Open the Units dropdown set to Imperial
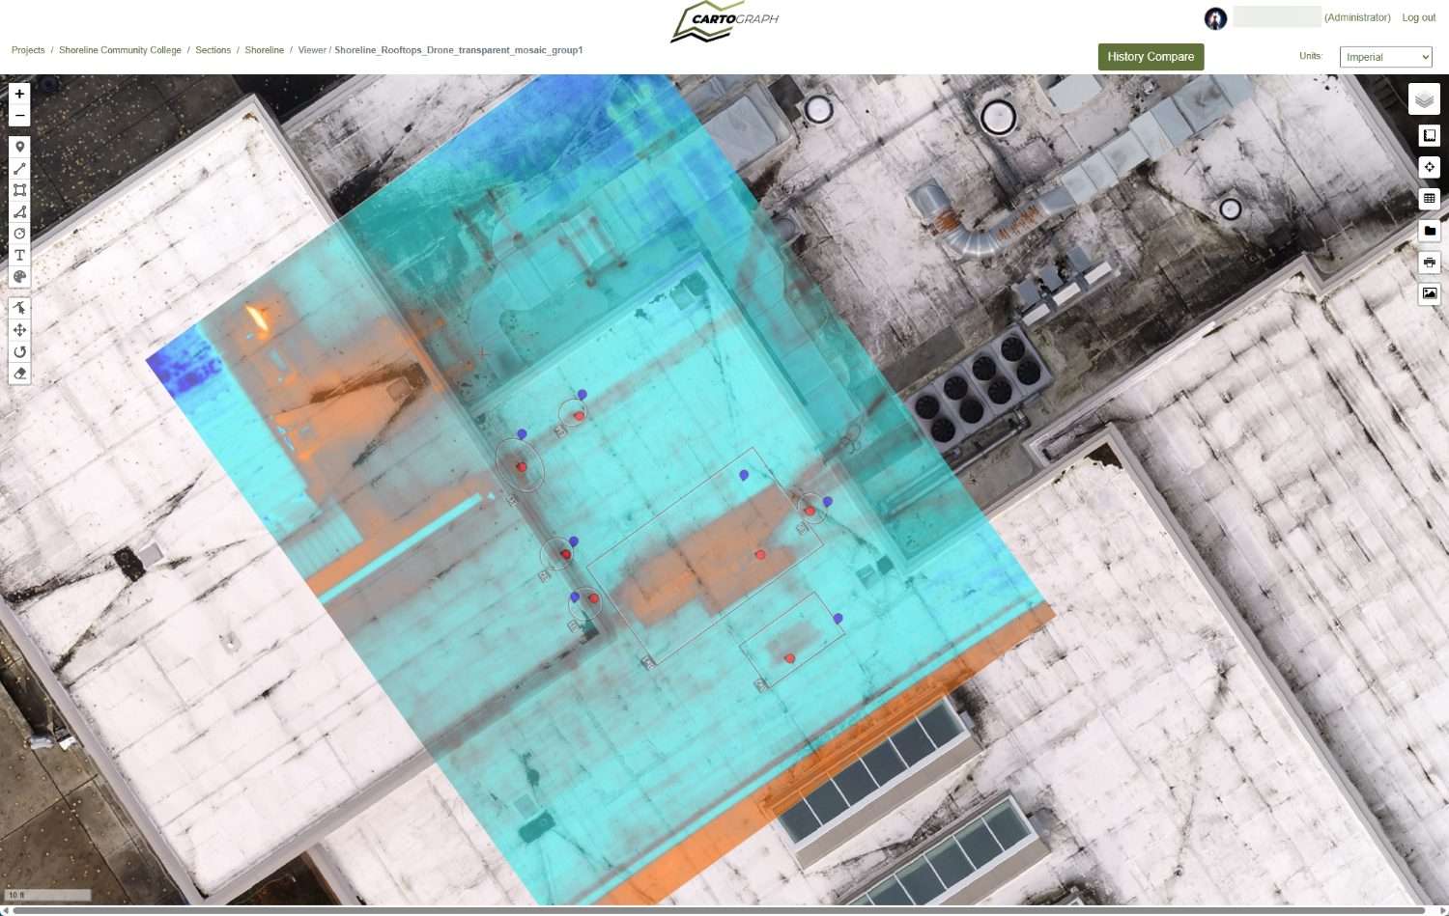Image resolution: width=1449 pixels, height=916 pixels. [x=1385, y=57]
